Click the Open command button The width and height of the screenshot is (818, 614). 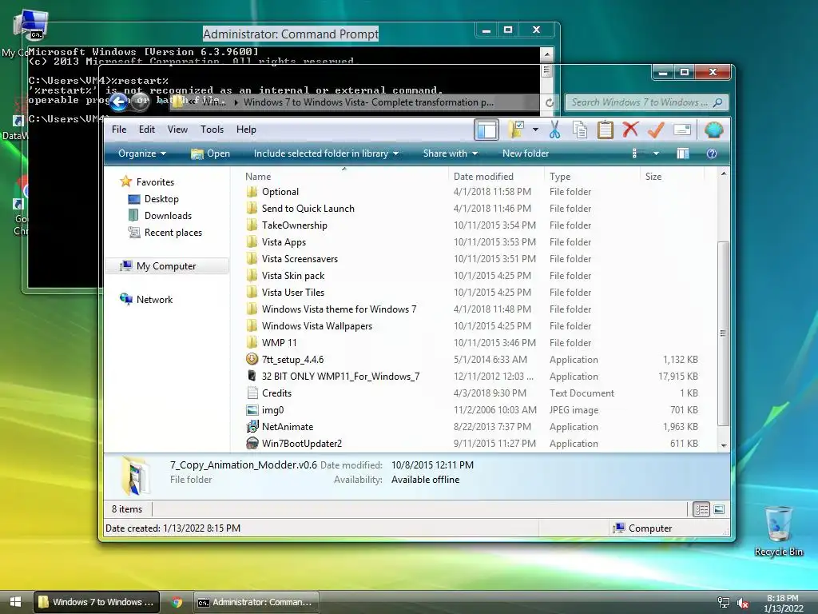tap(210, 153)
